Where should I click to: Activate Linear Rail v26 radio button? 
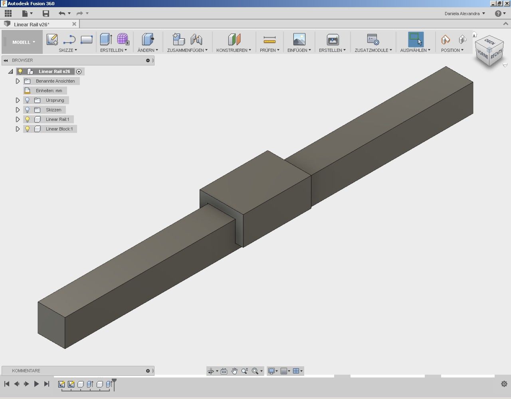(x=79, y=71)
